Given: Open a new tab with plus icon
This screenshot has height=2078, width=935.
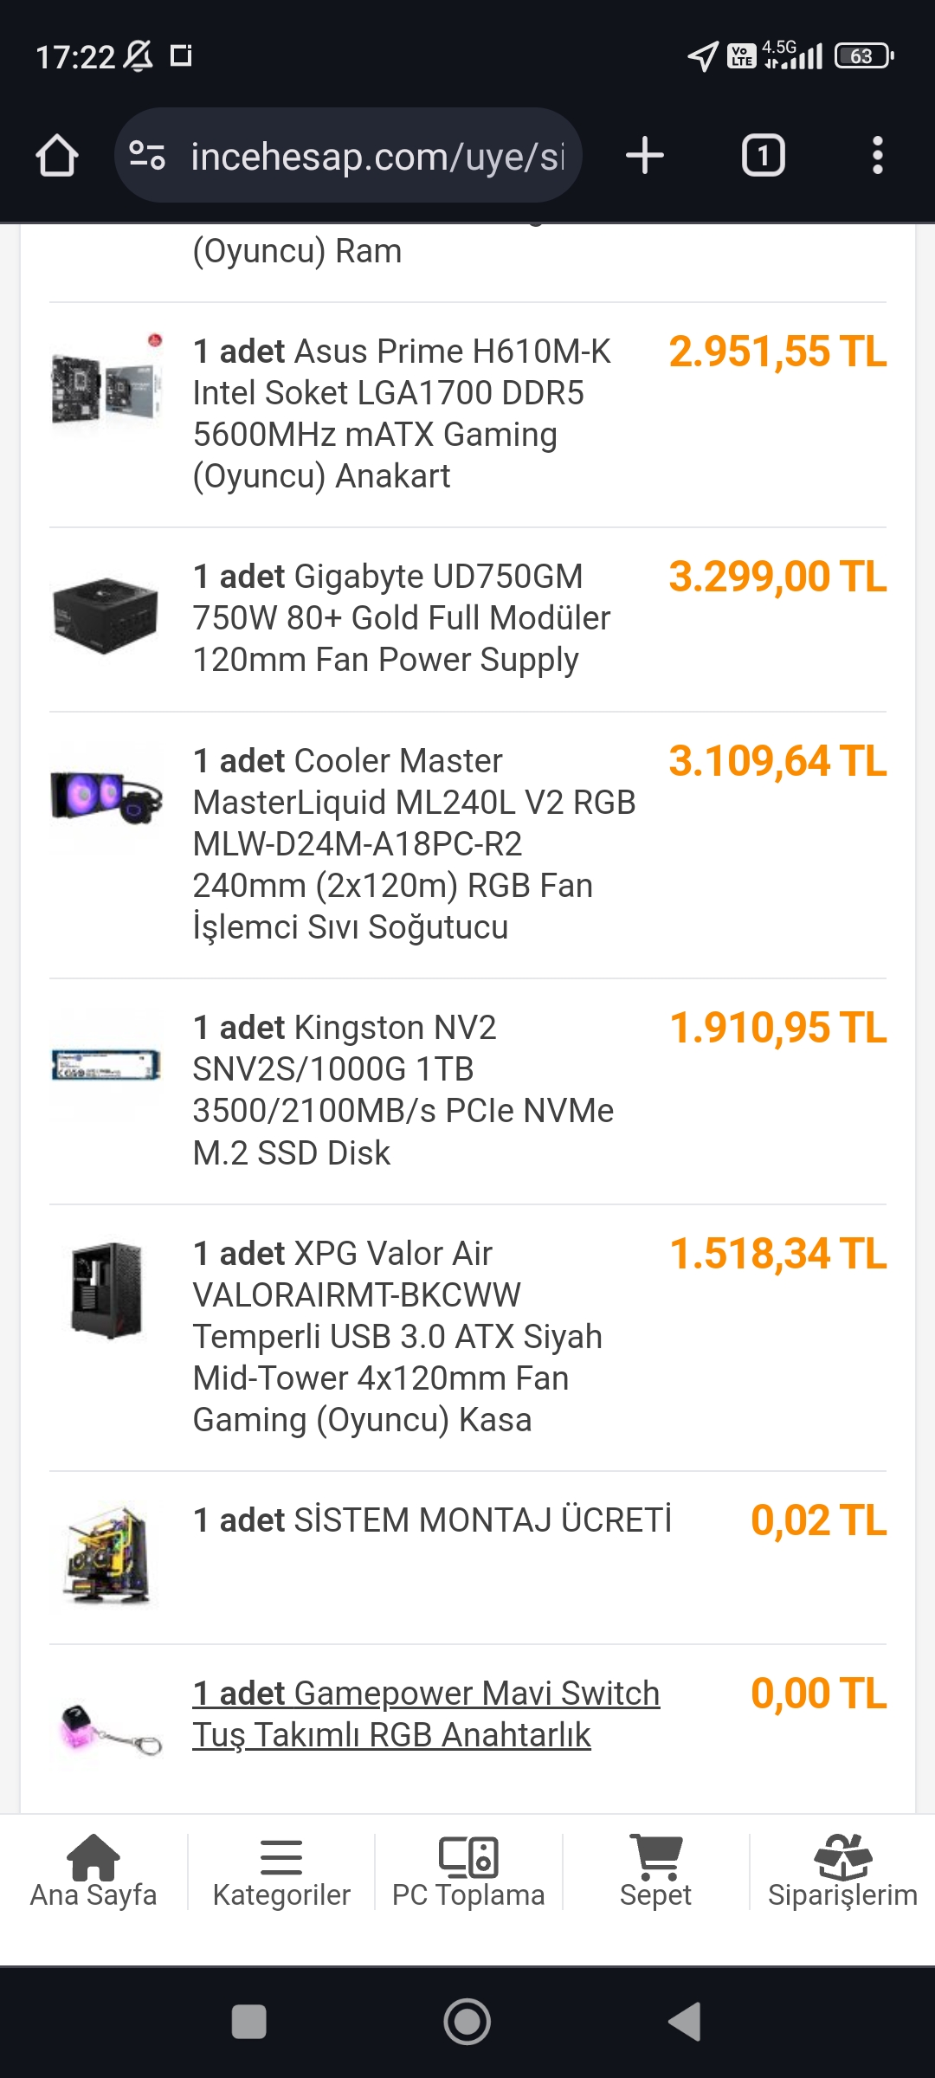Looking at the screenshot, I should coord(645,156).
